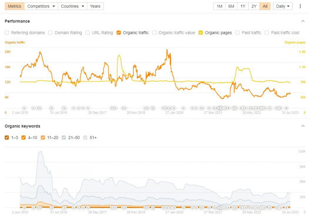Switch to the Years tab
The width and height of the screenshot is (310, 216).
95,6
